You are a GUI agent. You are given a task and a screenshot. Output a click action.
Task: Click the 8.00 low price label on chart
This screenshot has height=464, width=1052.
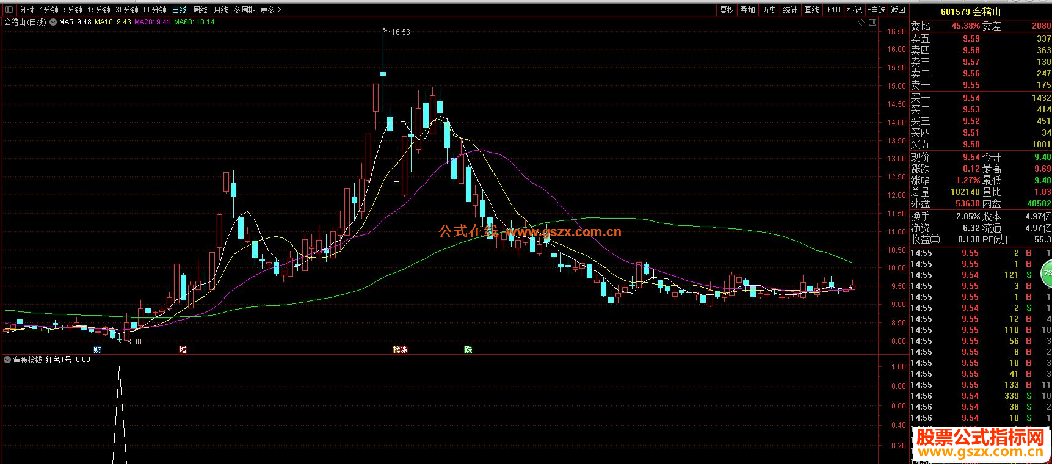click(134, 342)
